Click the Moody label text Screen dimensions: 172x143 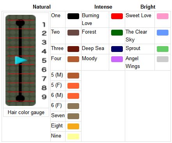point(89,59)
